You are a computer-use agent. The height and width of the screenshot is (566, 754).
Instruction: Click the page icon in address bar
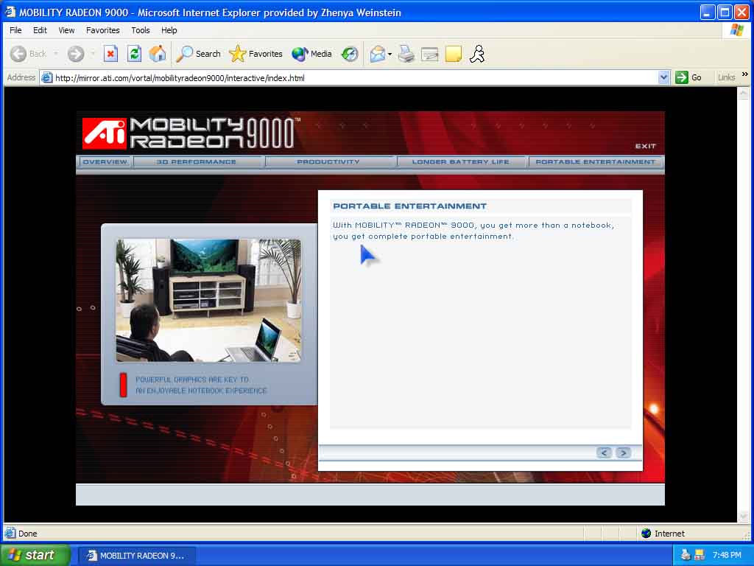pyautogui.click(x=46, y=77)
